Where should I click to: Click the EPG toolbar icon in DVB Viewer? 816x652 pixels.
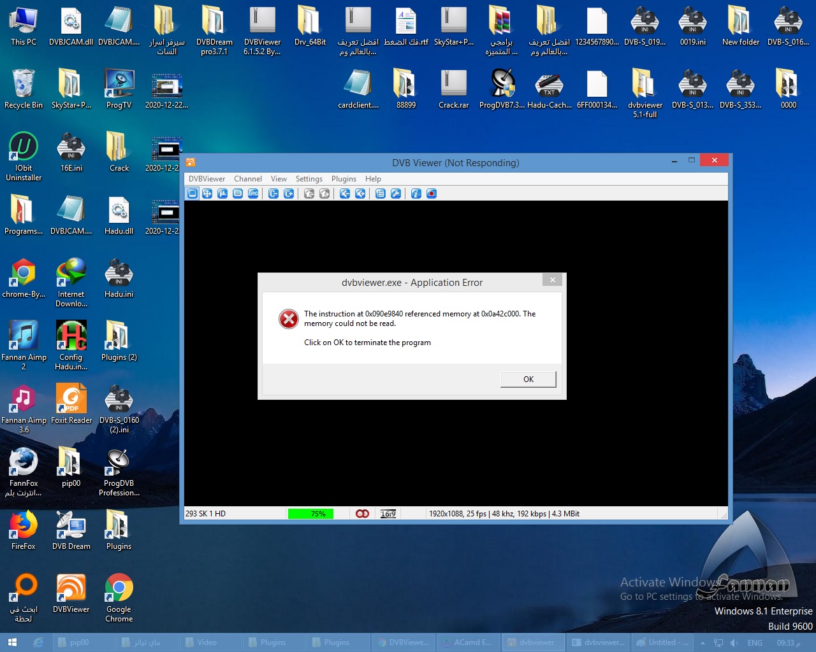(253, 194)
